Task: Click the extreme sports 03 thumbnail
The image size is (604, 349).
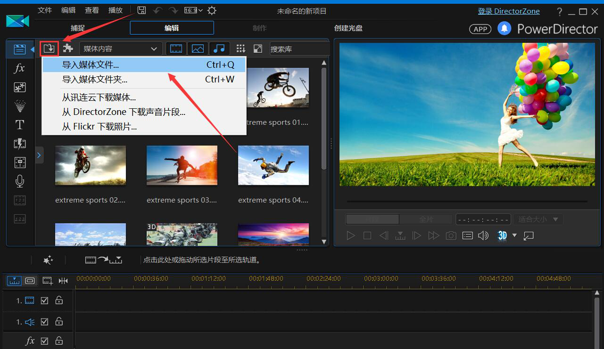Action: 182,165
